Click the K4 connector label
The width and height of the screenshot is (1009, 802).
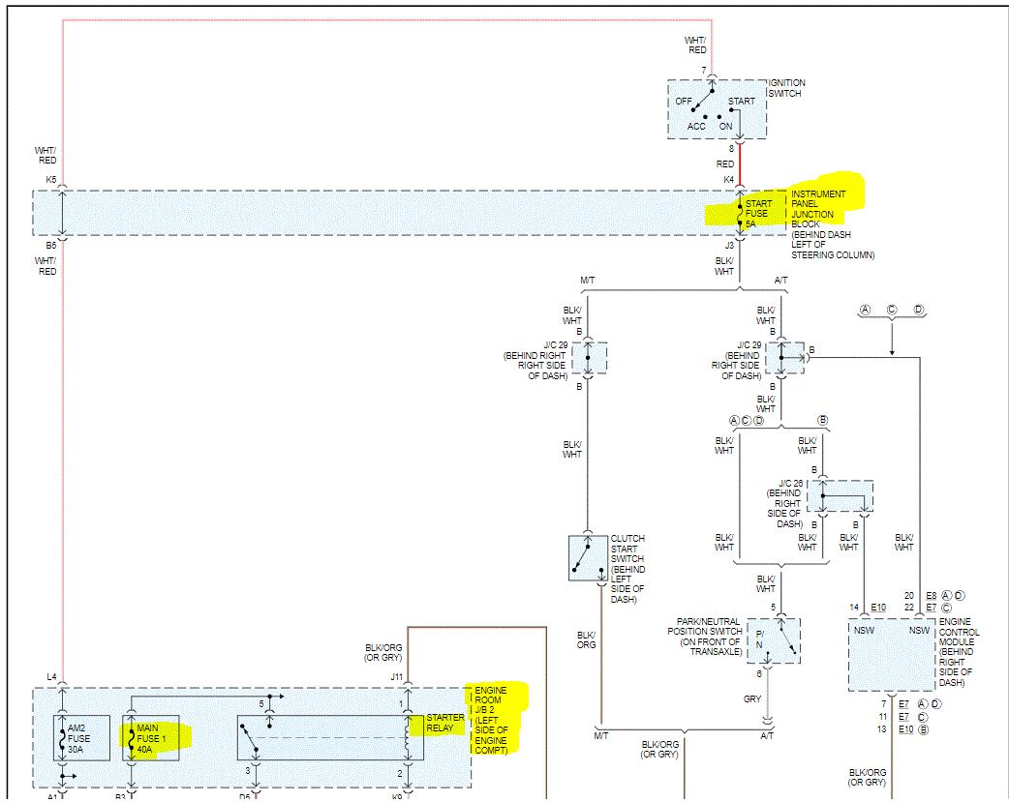pos(728,179)
